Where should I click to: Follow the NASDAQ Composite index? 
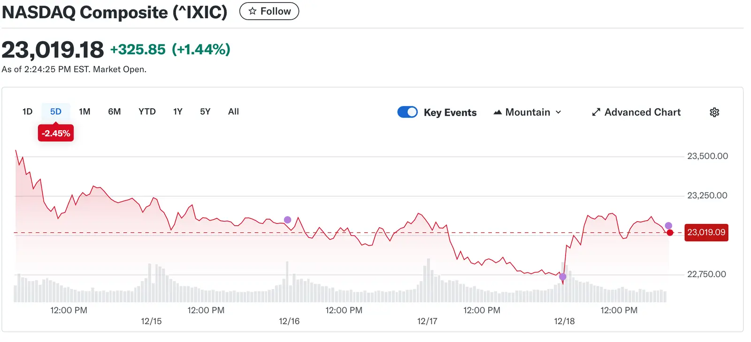click(269, 11)
